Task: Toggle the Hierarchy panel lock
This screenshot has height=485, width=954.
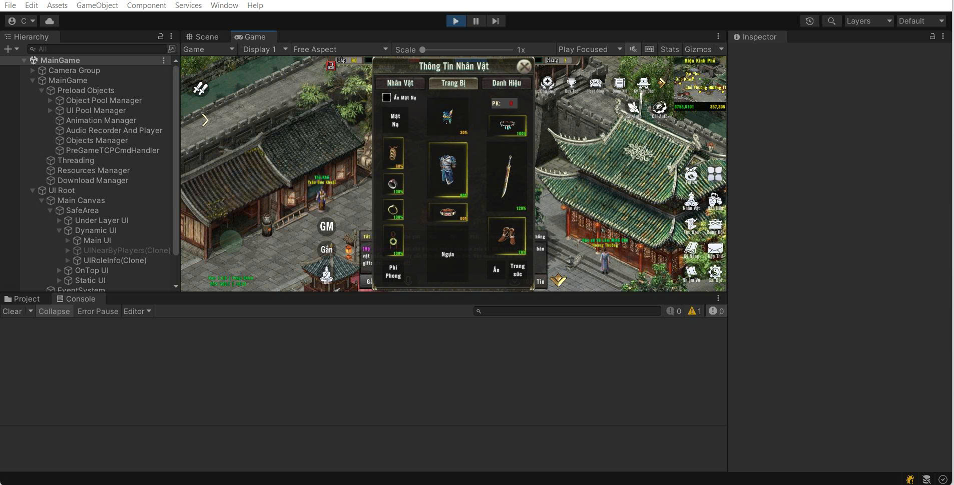Action: tap(161, 36)
